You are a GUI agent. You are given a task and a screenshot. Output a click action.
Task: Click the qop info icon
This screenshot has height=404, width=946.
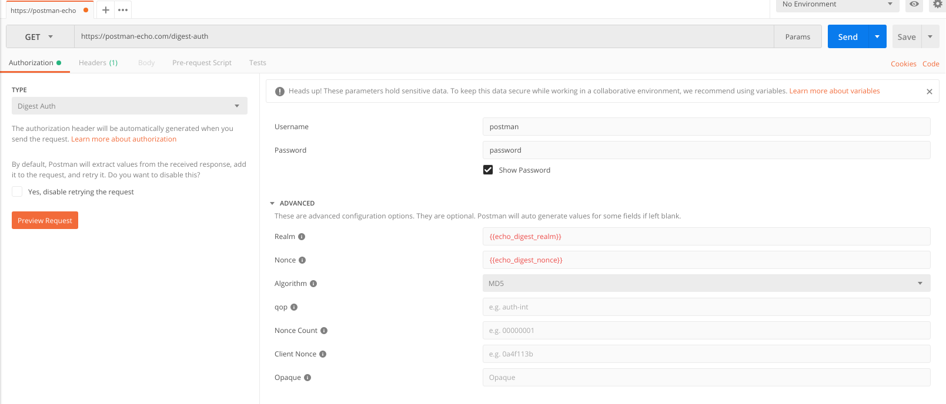tap(294, 307)
